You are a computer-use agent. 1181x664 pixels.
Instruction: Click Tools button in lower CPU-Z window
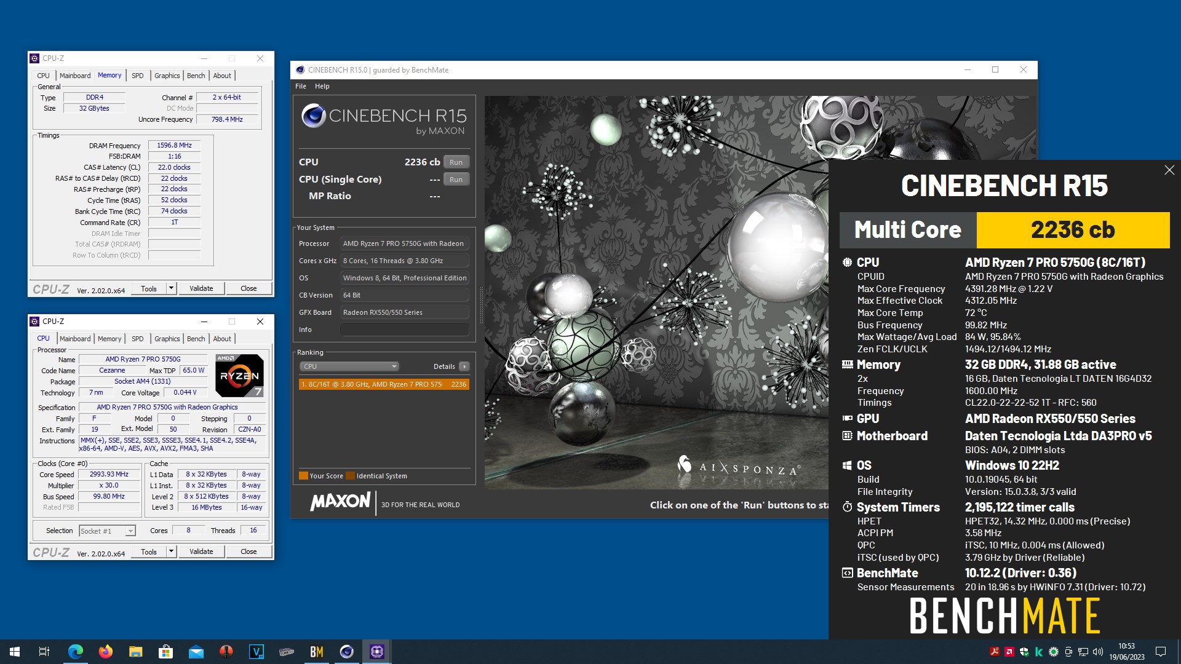point(149,551)
